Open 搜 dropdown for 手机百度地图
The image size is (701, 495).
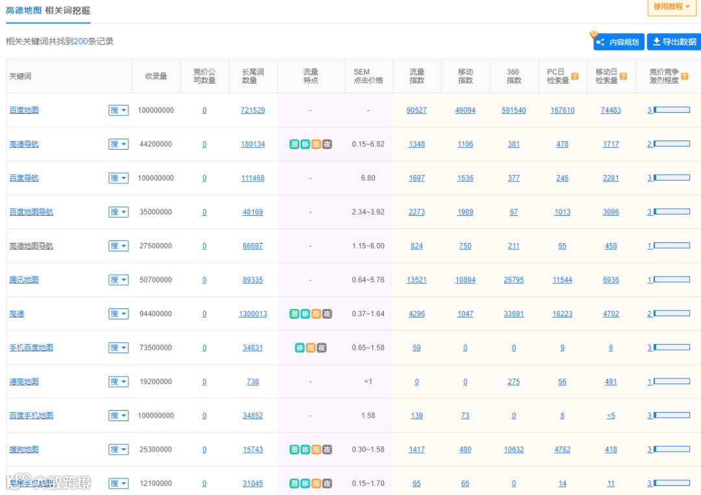click(119, 348)
